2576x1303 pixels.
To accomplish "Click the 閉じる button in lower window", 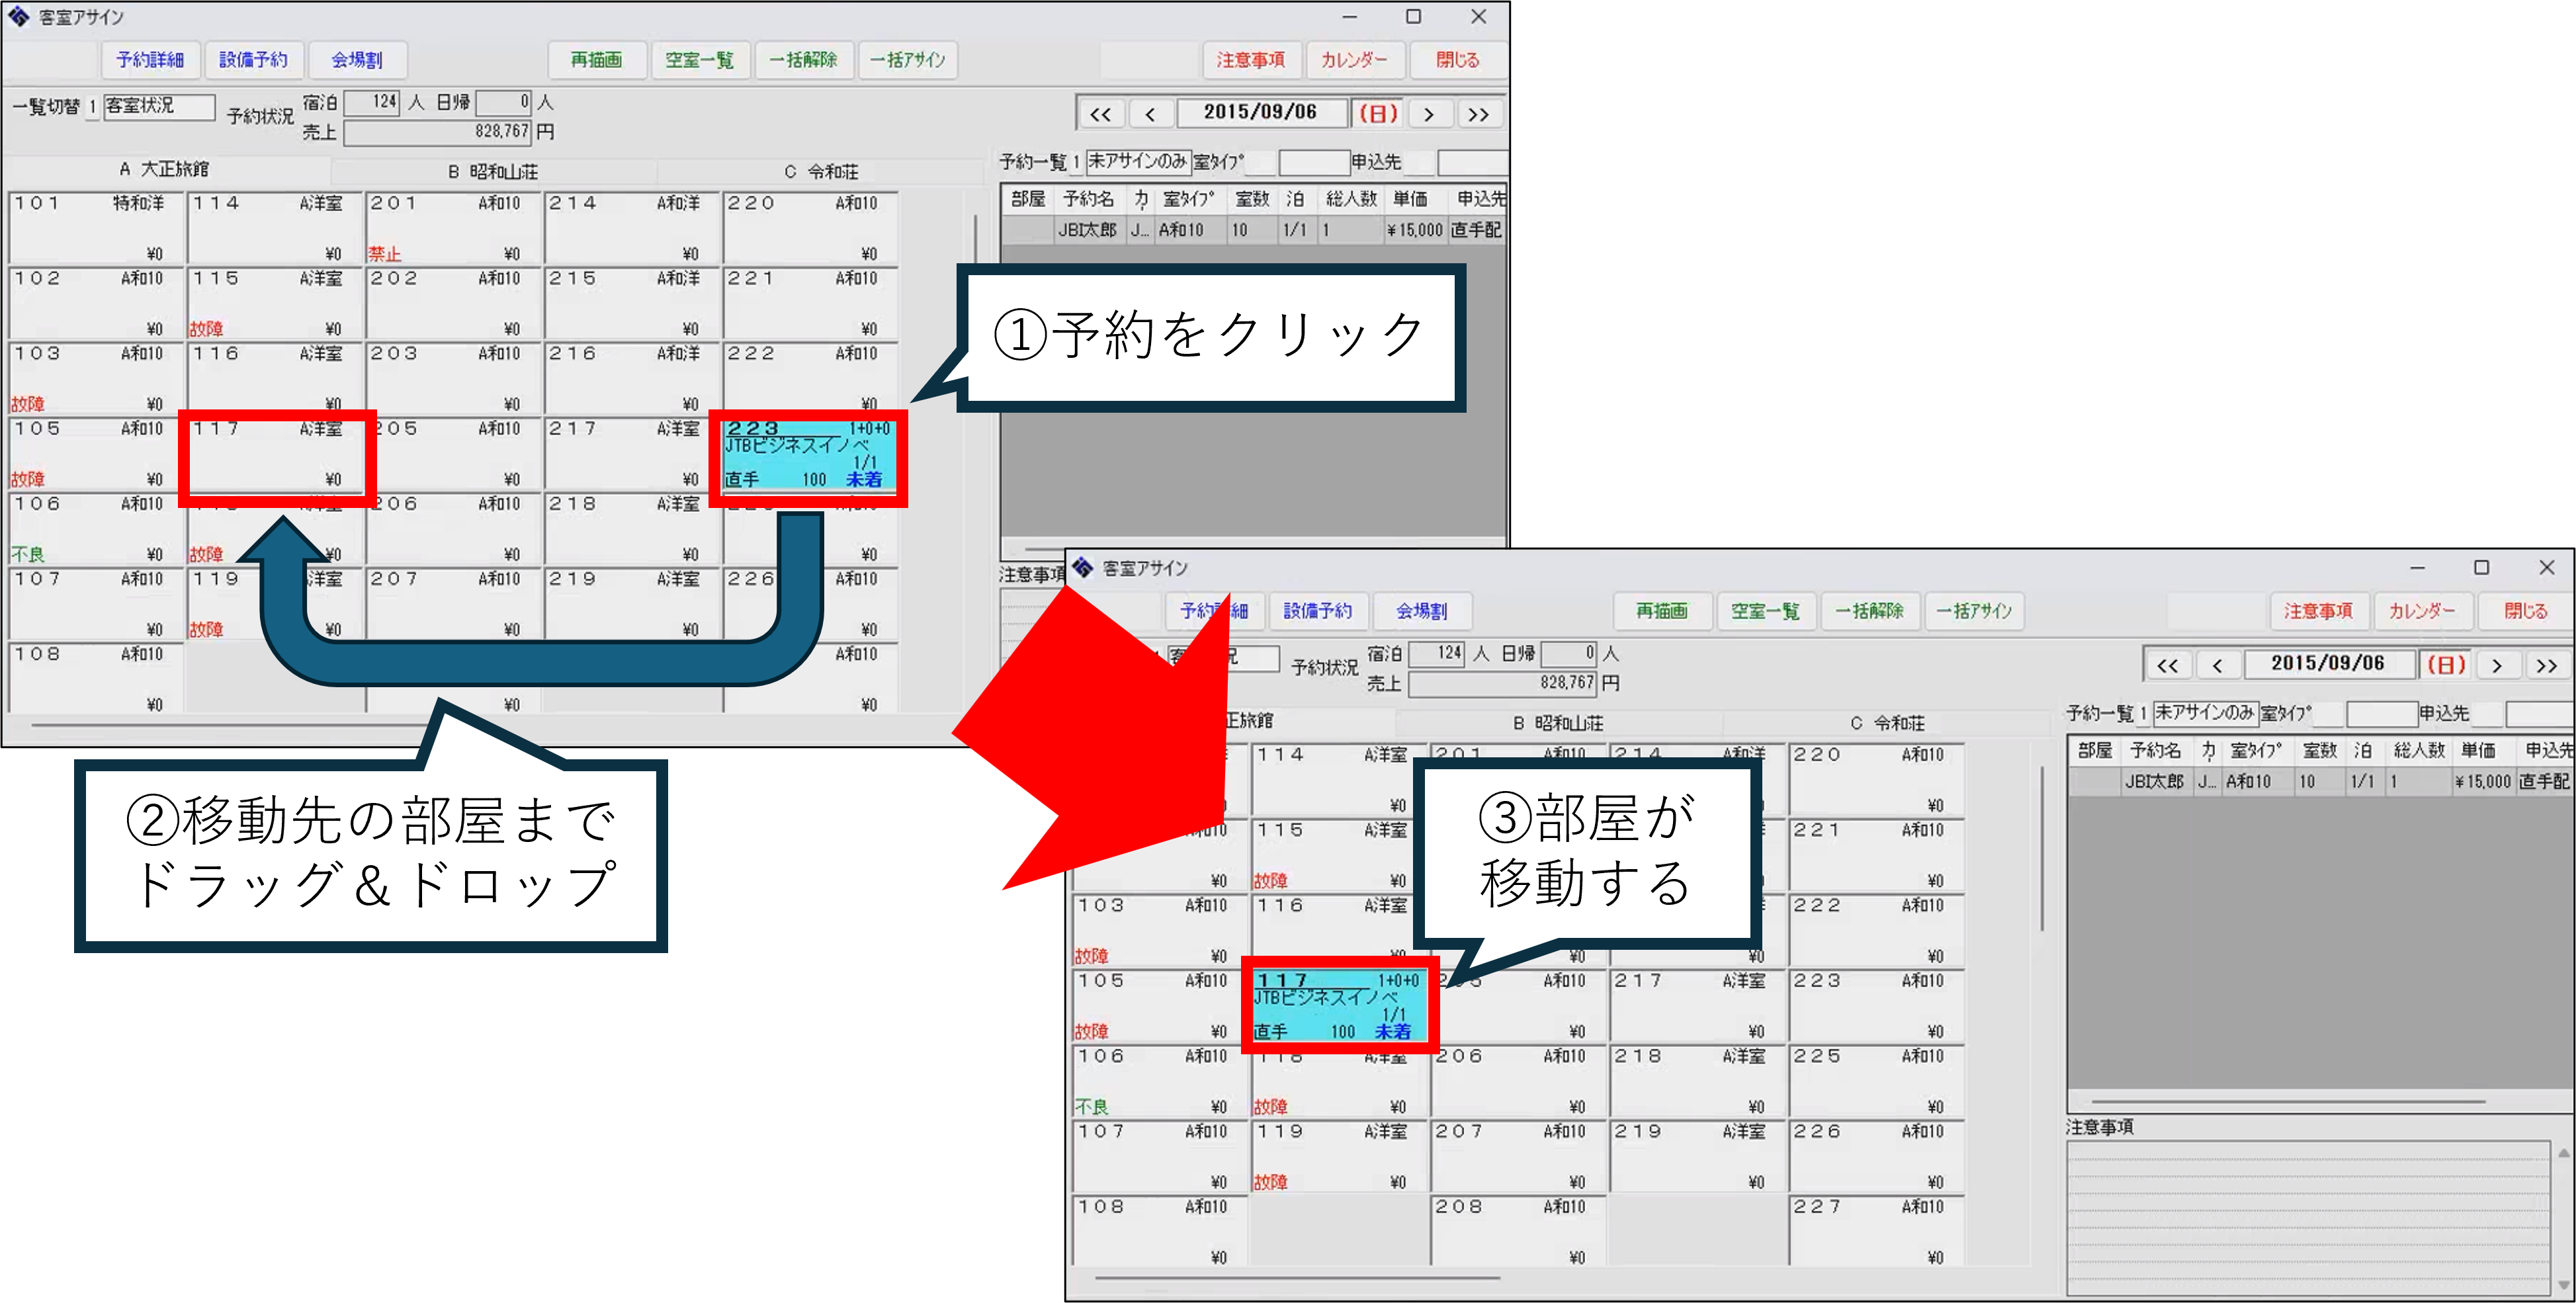I will point(2524,611).
